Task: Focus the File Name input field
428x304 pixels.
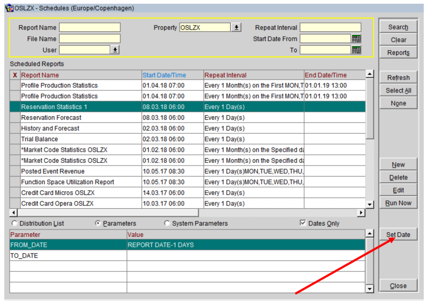Action: click(x=90, y=39)
